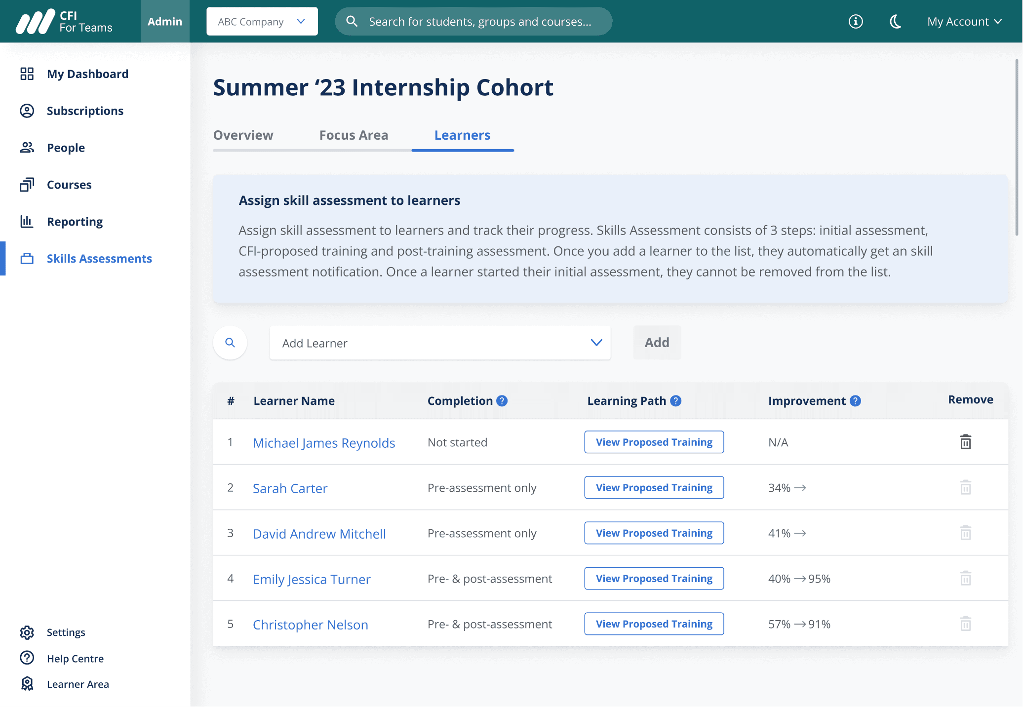This screenshot has height=707, width=1023.
Task: Click Completion column help icon
Action: tap(502, 401)
